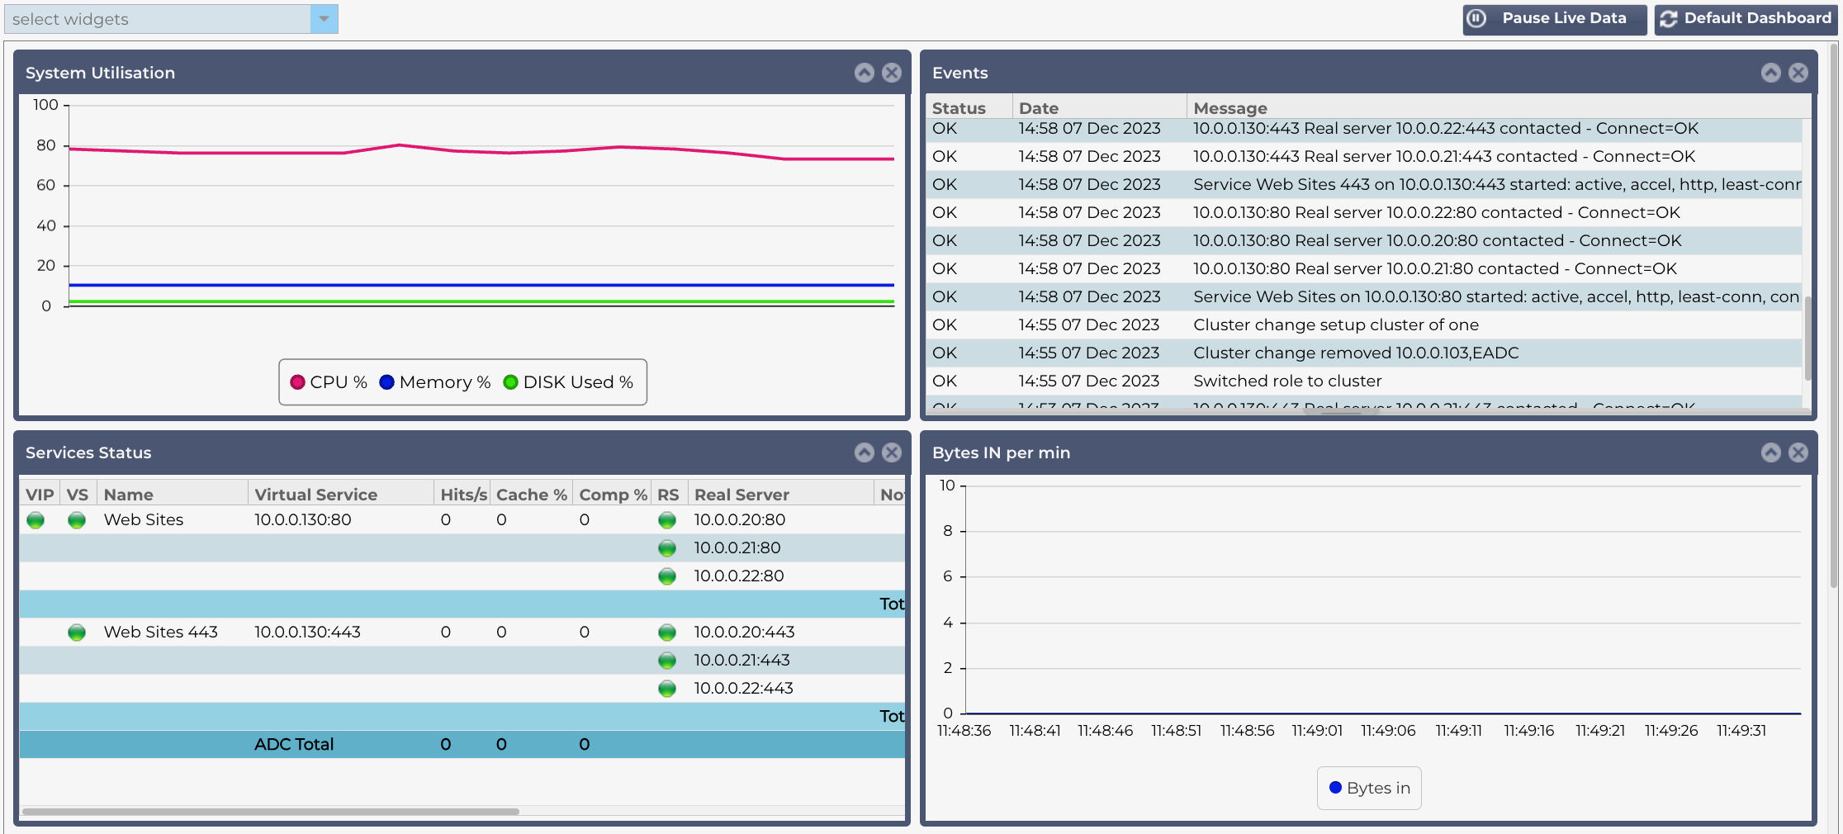The image size is (1843, 834).
Task: Toggle the Bytes in legend entry
Action: point(1368,788)
